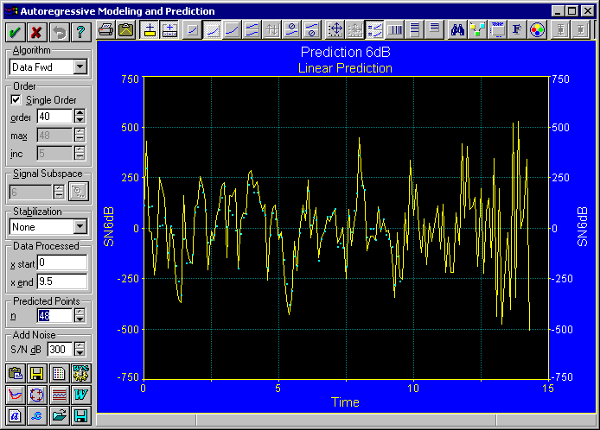The width and height of the screenshot is (600, 430).
Task: Click the binoculars view icon
Action: click(457, 30)
